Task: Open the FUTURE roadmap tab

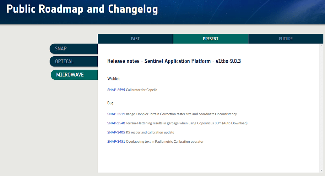Action: pos(285,39)
